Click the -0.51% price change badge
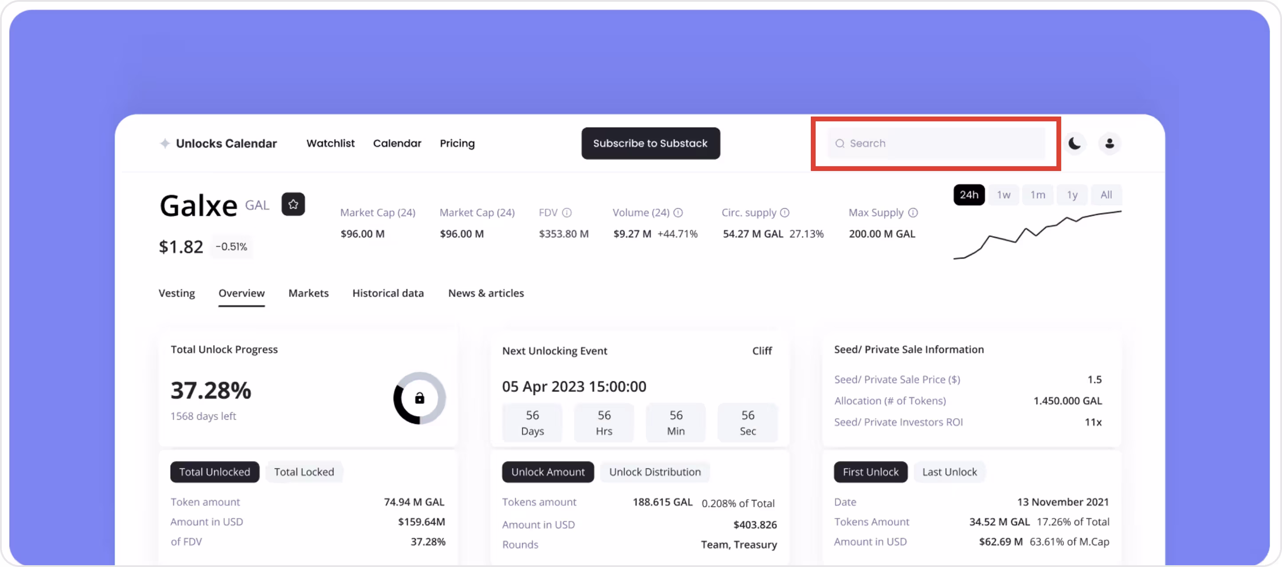 click(x=231, y=246)
